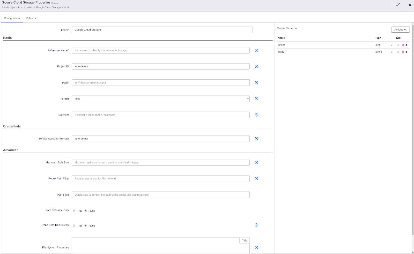Click the Maximum Split Size field
Screen dimensions: 414x254
(161, 163)
